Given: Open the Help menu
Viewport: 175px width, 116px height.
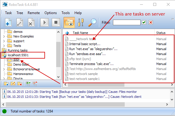Looking at the screenshot, I should click(78, 13).
